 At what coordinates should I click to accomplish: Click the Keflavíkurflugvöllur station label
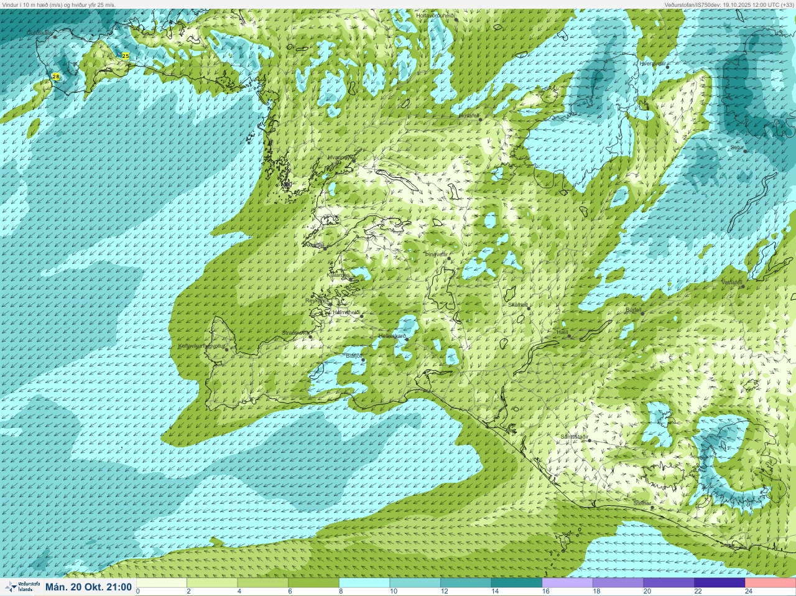pyautogui.click(x=200, y=346)
